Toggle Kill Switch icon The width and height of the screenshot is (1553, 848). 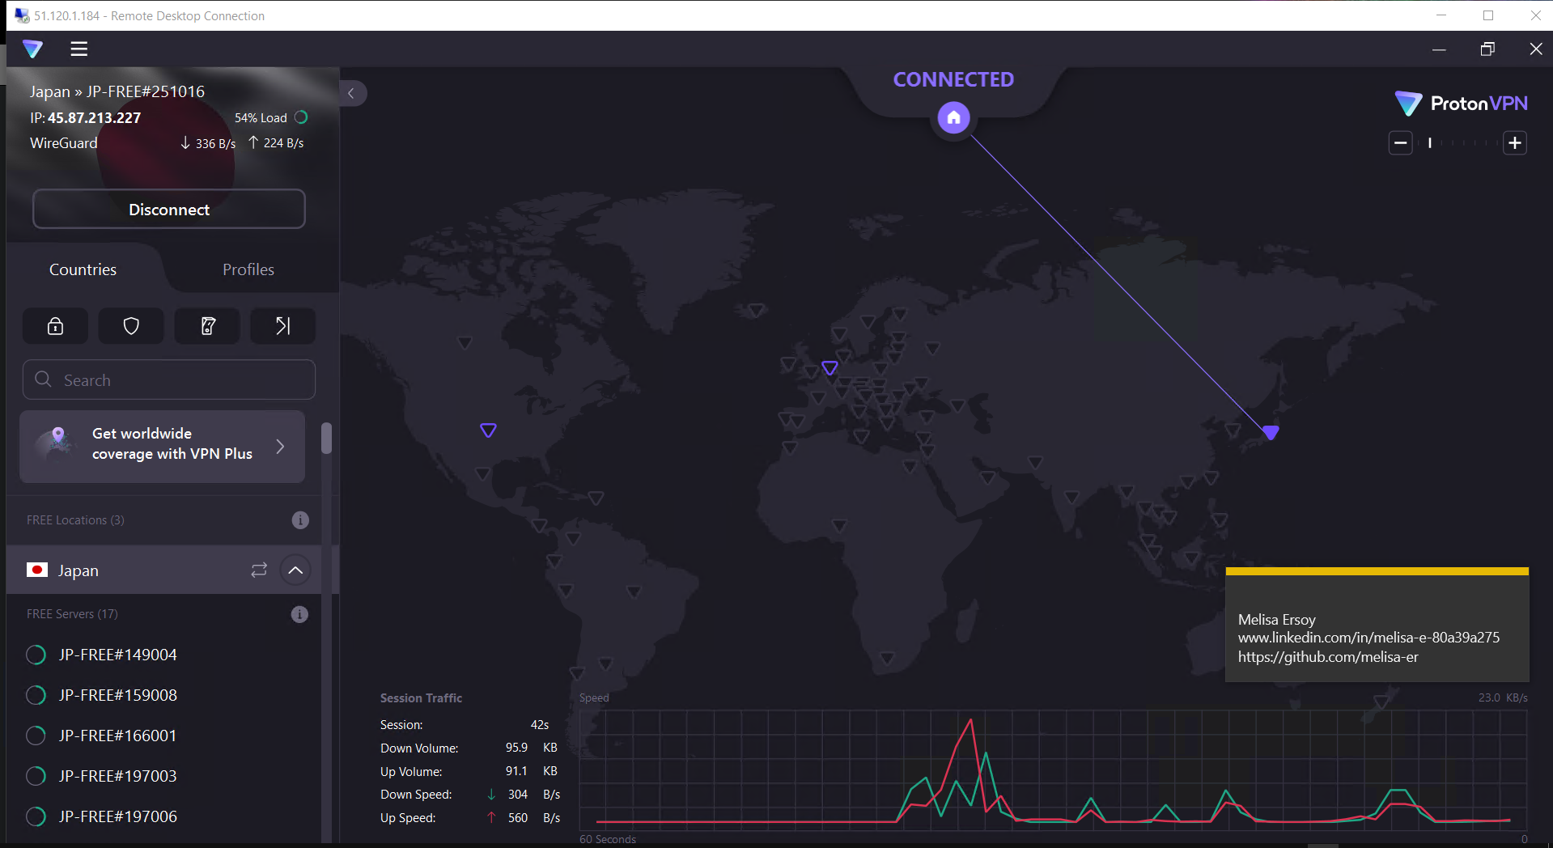(x=207, y=326)
